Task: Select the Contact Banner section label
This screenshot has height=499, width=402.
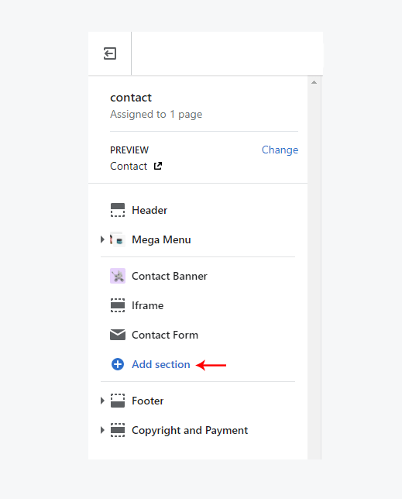Action: click(170, 276)
